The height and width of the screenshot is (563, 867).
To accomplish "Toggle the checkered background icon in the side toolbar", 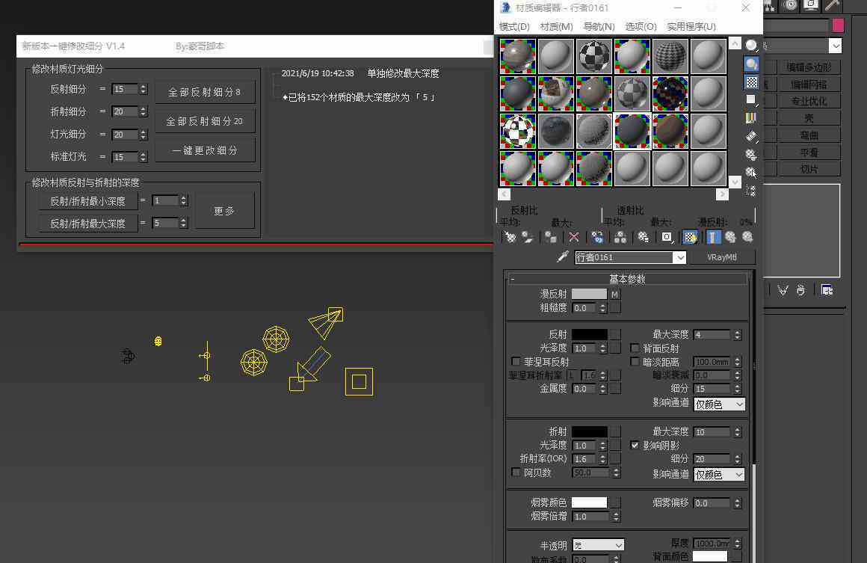I will tap(751, 81).
